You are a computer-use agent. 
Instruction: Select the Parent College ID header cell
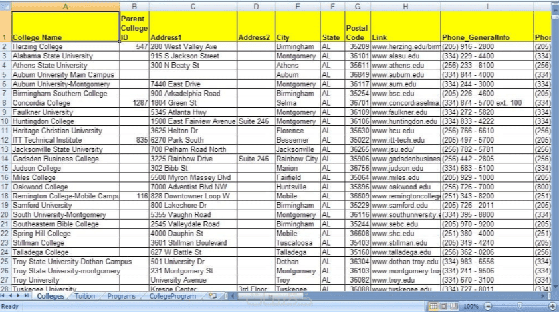coord(134,27)
